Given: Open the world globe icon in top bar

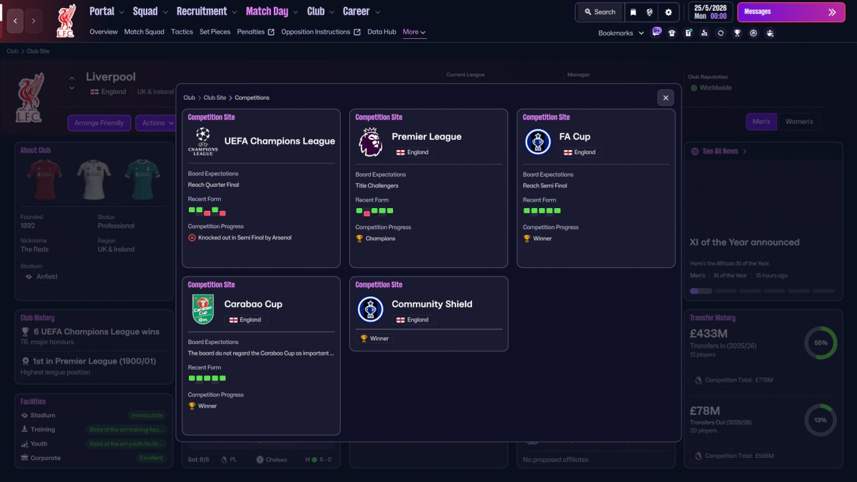Looking at the screenshot, I should [649, 12].
